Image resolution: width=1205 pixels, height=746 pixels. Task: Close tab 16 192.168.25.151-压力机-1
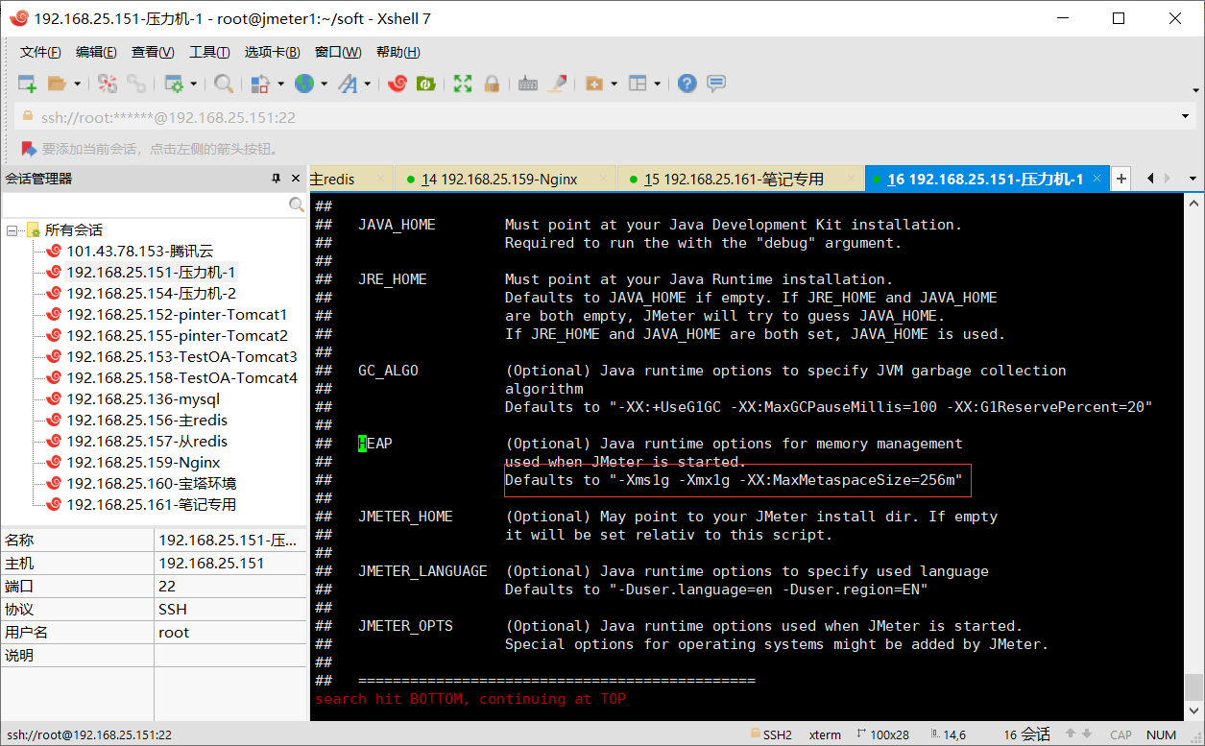coord(1096,179)
